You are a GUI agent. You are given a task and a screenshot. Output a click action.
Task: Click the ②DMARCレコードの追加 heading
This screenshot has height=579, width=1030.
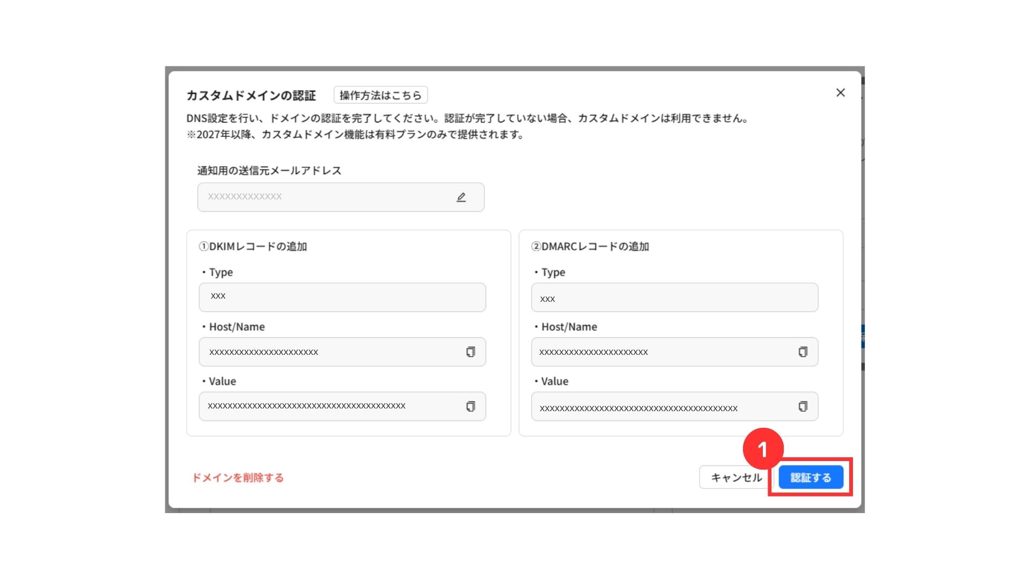point(590,247)
